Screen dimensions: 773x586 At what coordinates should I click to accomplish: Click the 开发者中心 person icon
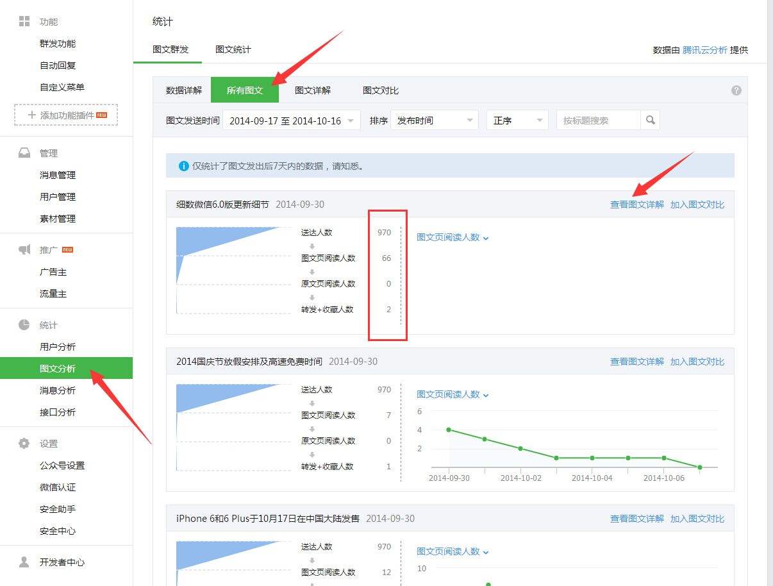[24, 562]
